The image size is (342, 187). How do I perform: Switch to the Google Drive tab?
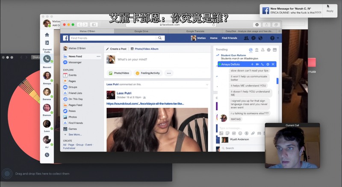pos(141,31)
